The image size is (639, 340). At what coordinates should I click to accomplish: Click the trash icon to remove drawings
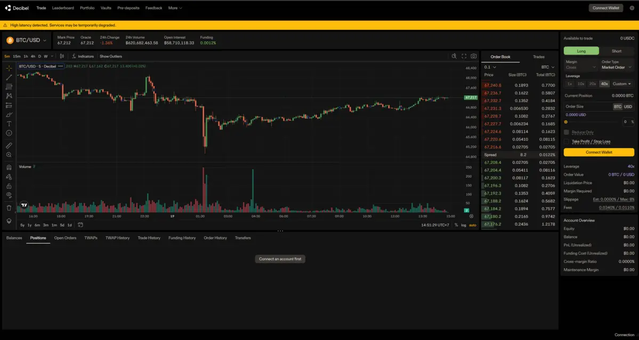pyautogui.click(x=9, y=208)
